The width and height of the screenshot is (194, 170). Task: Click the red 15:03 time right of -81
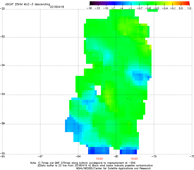pos(134,159)
